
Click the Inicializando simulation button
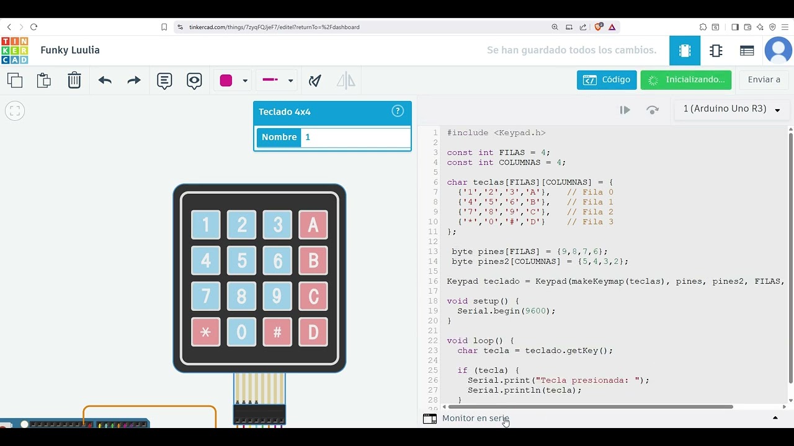686,80
